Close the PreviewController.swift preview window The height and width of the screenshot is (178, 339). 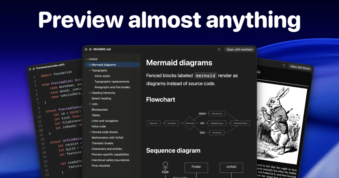29,69
